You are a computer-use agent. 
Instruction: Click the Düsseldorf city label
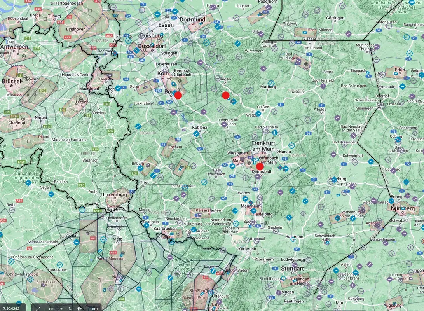pyautogui.click(x=153, y=46)
